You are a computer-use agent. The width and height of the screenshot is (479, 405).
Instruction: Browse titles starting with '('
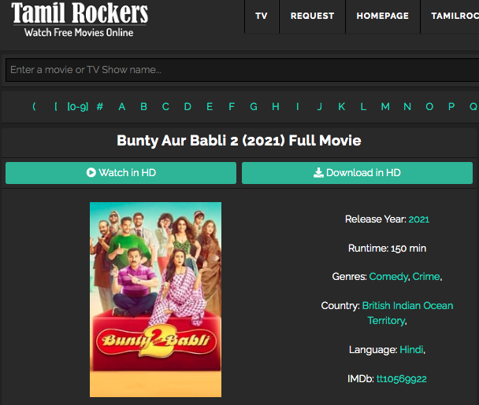[34, 107]
